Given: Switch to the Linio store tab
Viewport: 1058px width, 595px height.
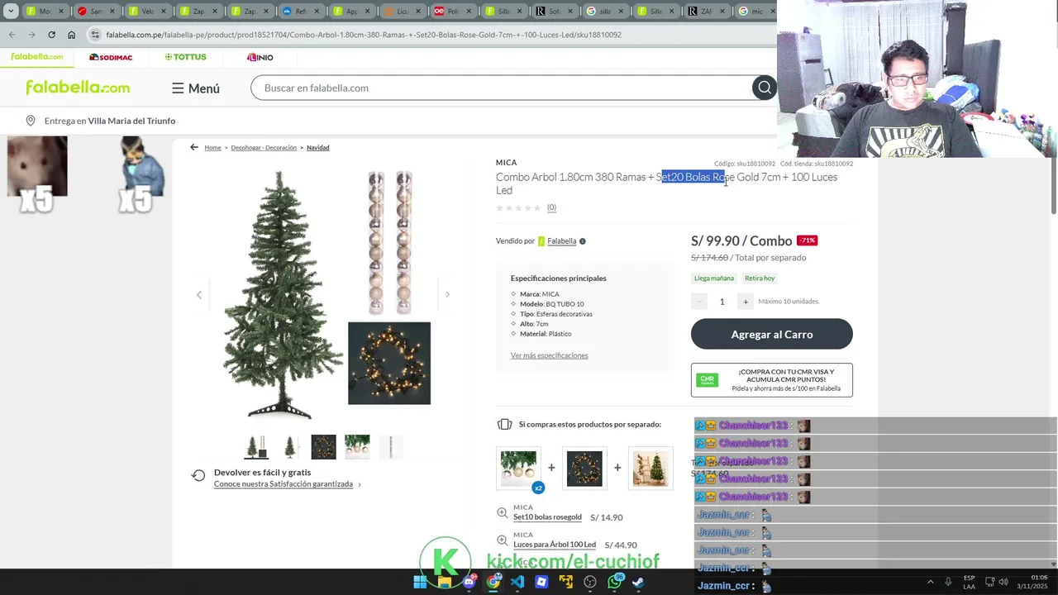Looking at the screenshot, I should 260,57.
